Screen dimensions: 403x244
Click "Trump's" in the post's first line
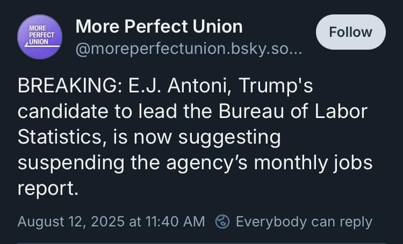(276, 85)
